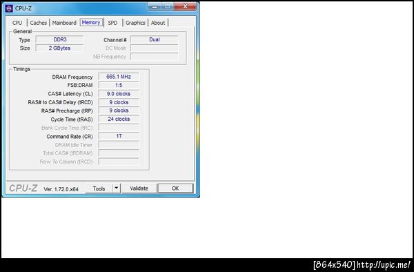The width and height of the screenshot is (414, 272).
Task: Click the 1:5 FSB:DRAM value
Action: tap(119, 86)
